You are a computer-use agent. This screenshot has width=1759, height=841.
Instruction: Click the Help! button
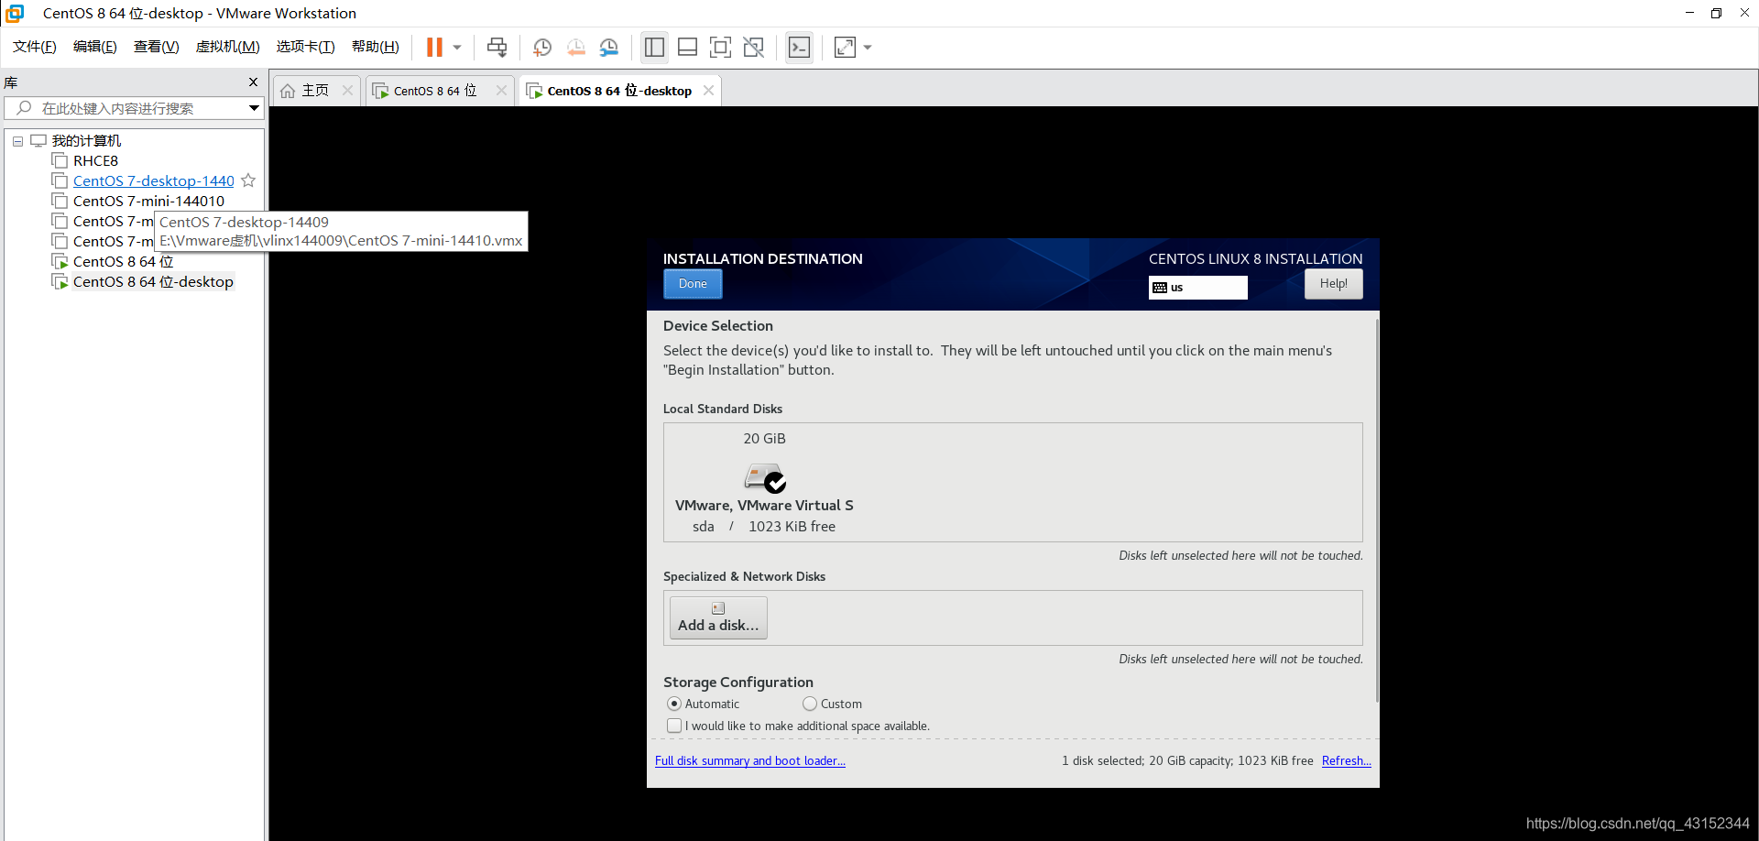click(1333, 284)
